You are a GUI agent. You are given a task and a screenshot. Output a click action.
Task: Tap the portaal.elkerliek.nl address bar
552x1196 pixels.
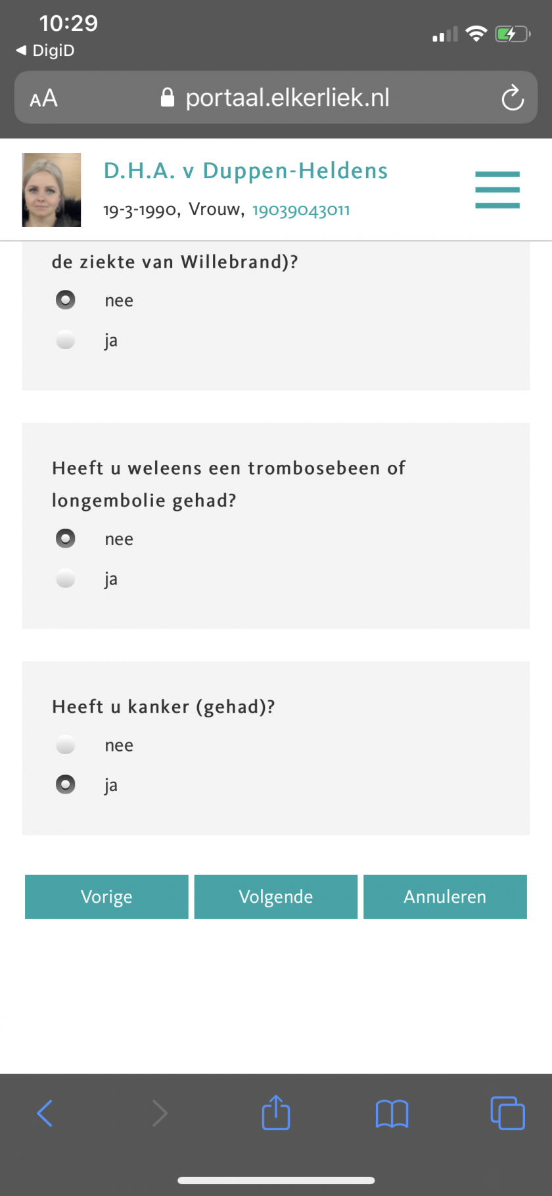pos(276,98)
